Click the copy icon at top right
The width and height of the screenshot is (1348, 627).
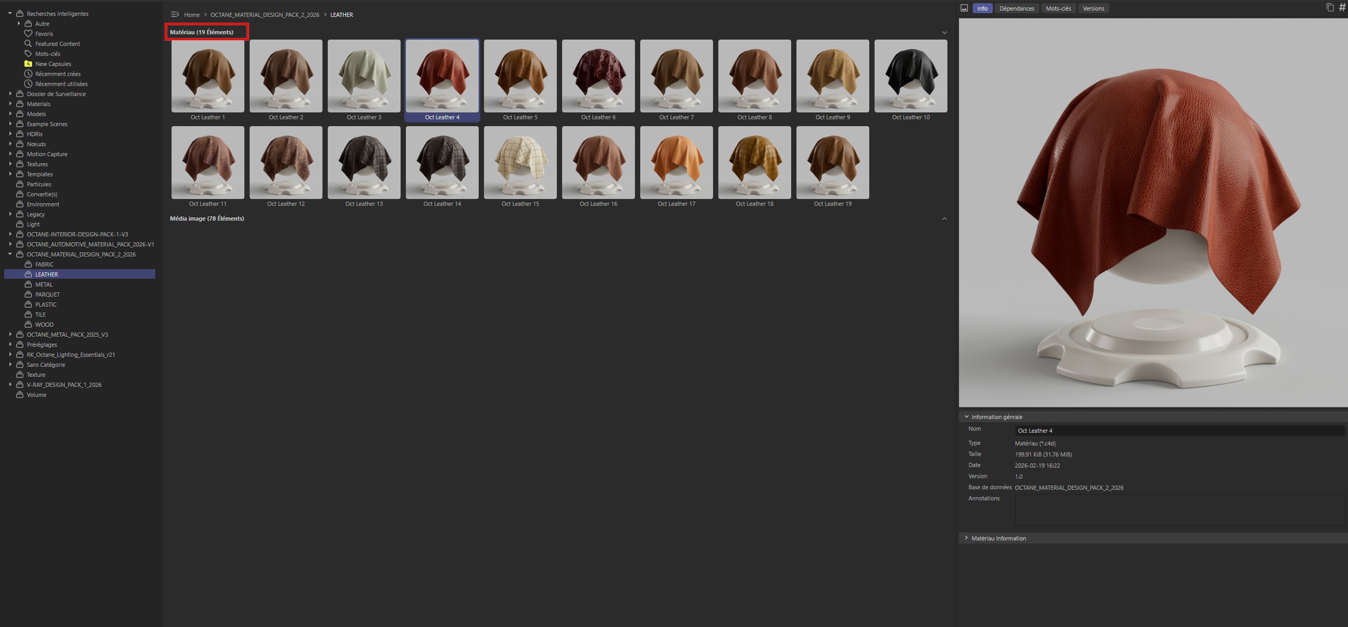tap(1330, 7)
